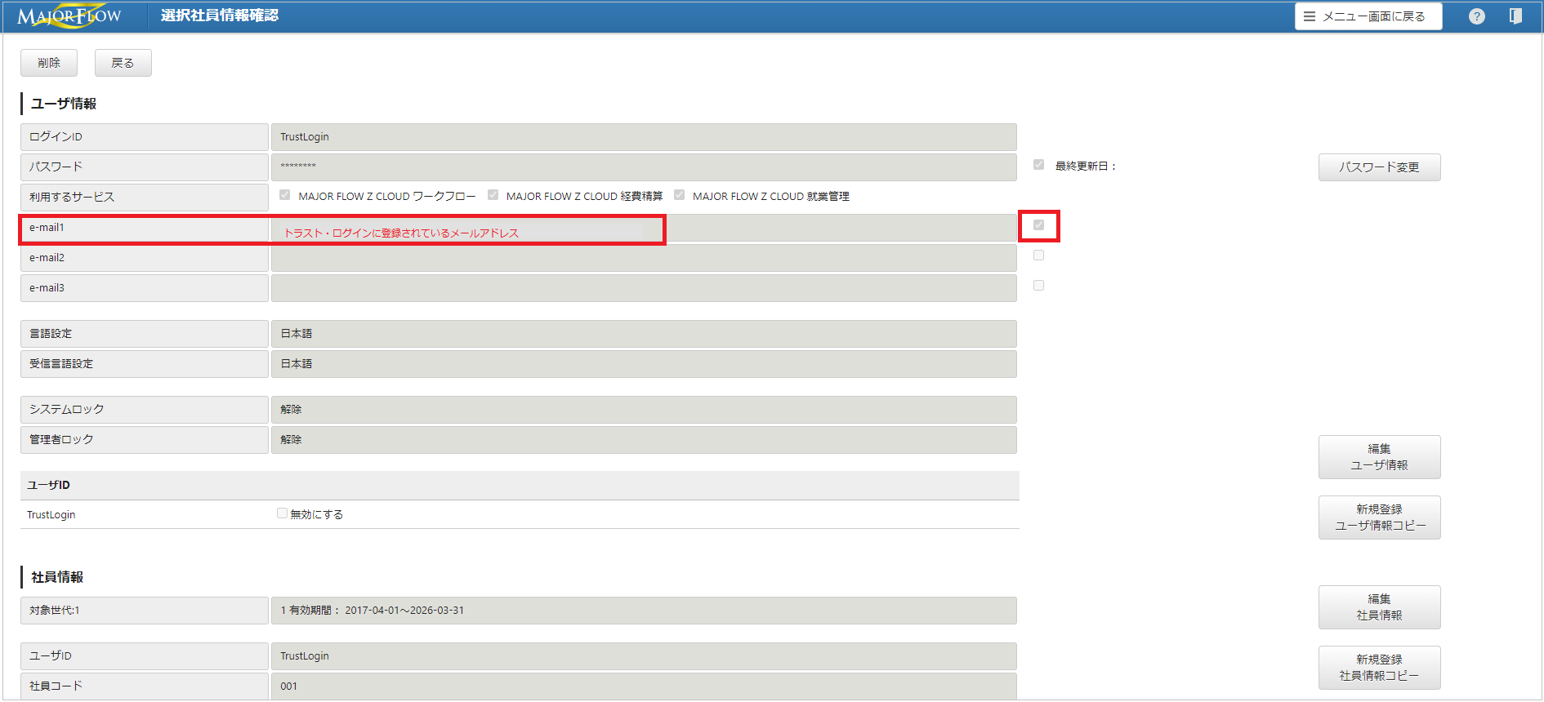Toggle MAJOR FLOW Z CLOUD 就業管理 checkbox

679,195
